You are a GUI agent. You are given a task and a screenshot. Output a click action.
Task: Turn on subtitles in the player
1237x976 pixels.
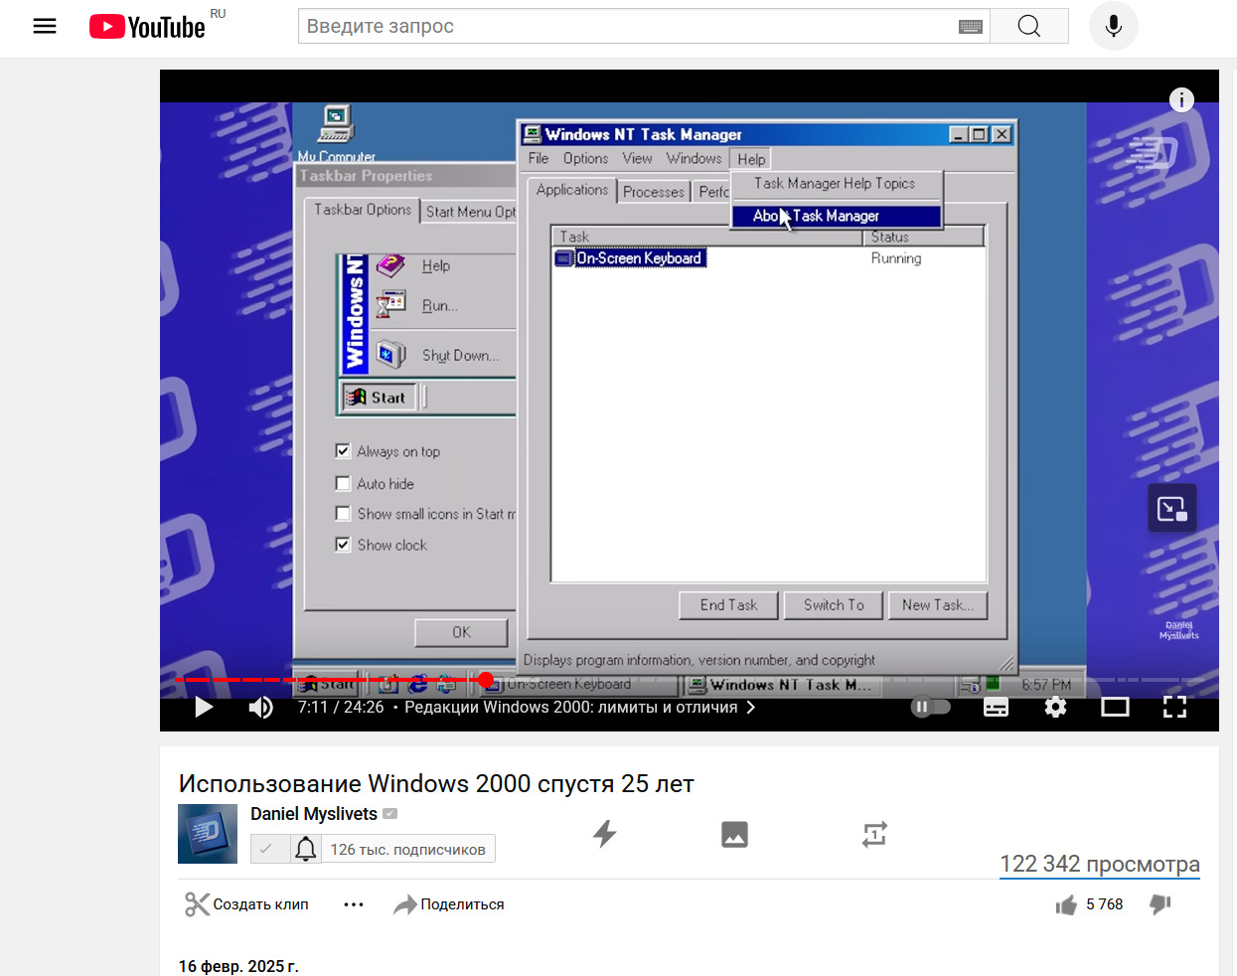pos(996,707)
